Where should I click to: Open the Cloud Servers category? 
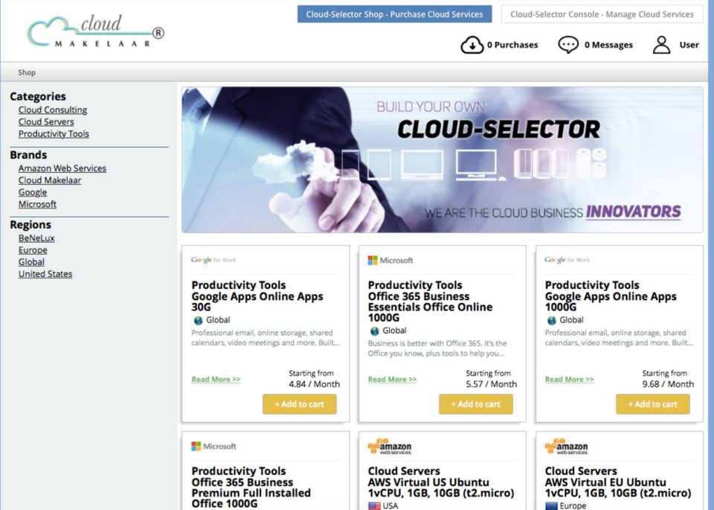click(45, 121)
